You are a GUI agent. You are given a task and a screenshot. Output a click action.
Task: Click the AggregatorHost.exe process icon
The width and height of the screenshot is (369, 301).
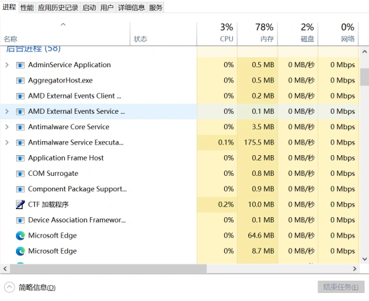coord(20,81)
